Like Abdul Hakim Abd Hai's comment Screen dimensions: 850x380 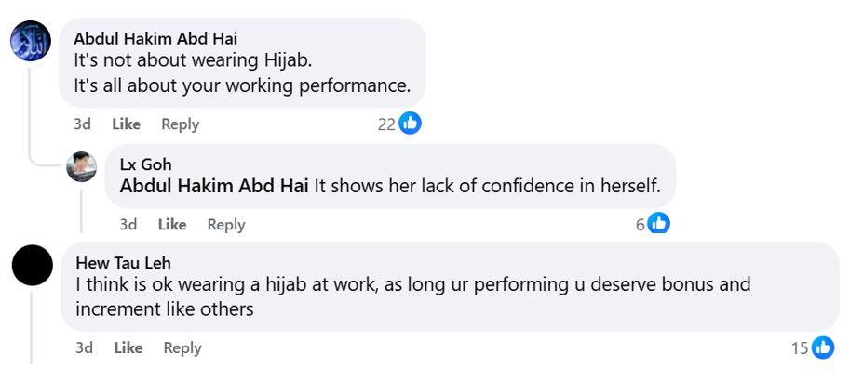tap(126, 124)
